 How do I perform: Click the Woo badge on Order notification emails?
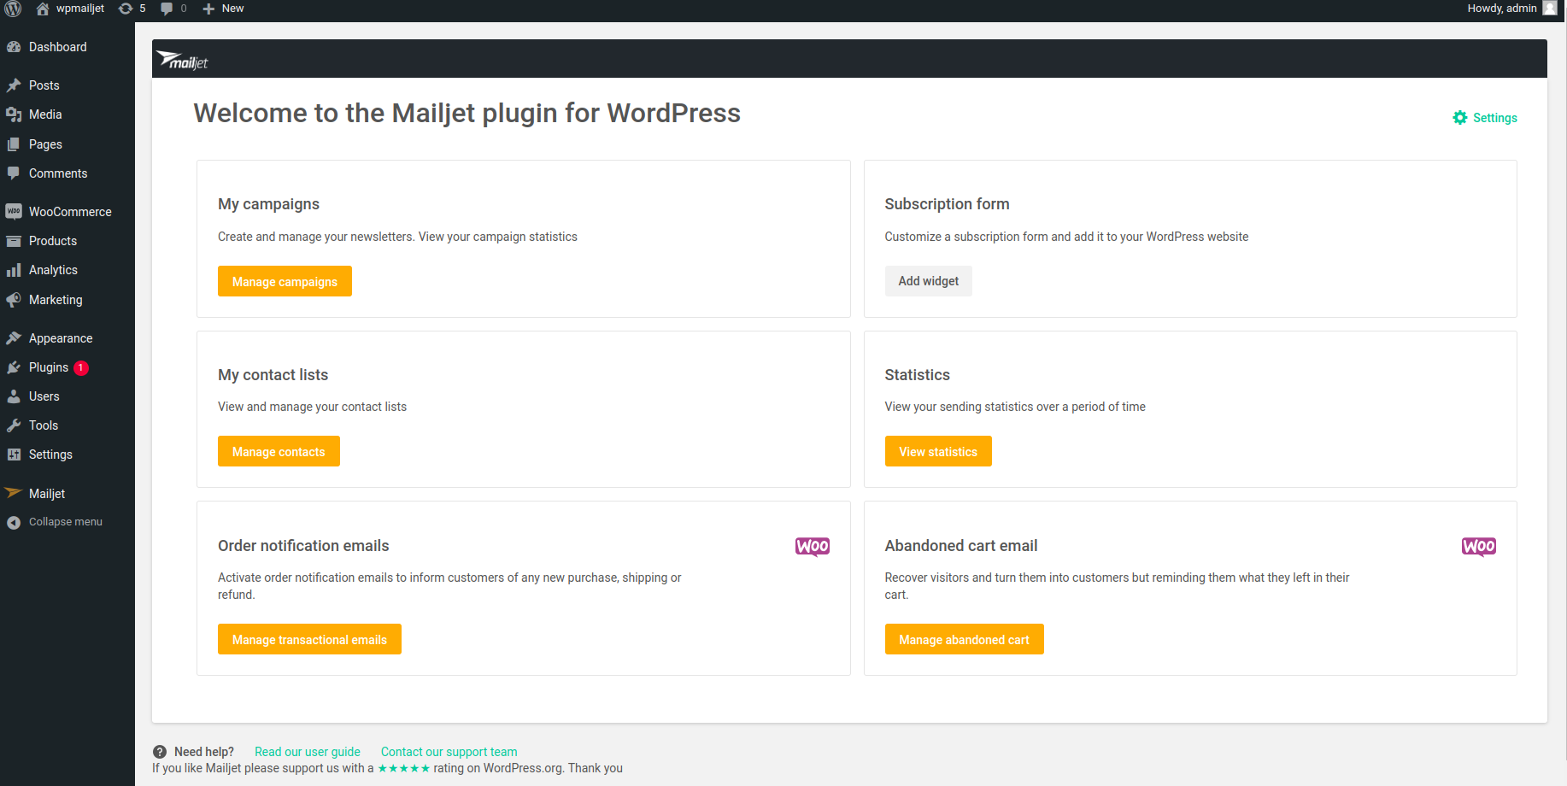pyautogui.click(x=813, y=547)
